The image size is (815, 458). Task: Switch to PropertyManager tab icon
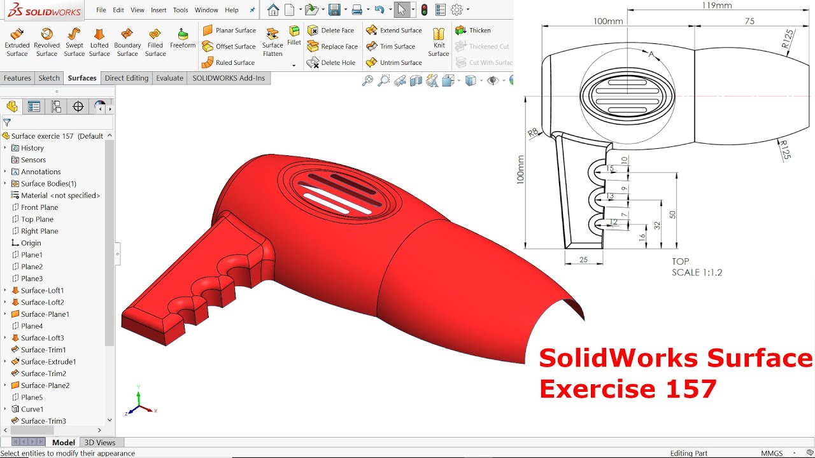(34, 106)
